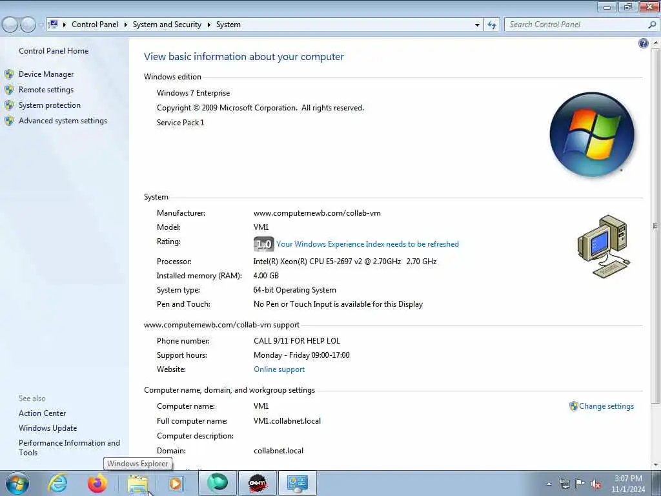
Task: Expand the arrow before Control Panel breadcrumb
Action: [65, 25]
